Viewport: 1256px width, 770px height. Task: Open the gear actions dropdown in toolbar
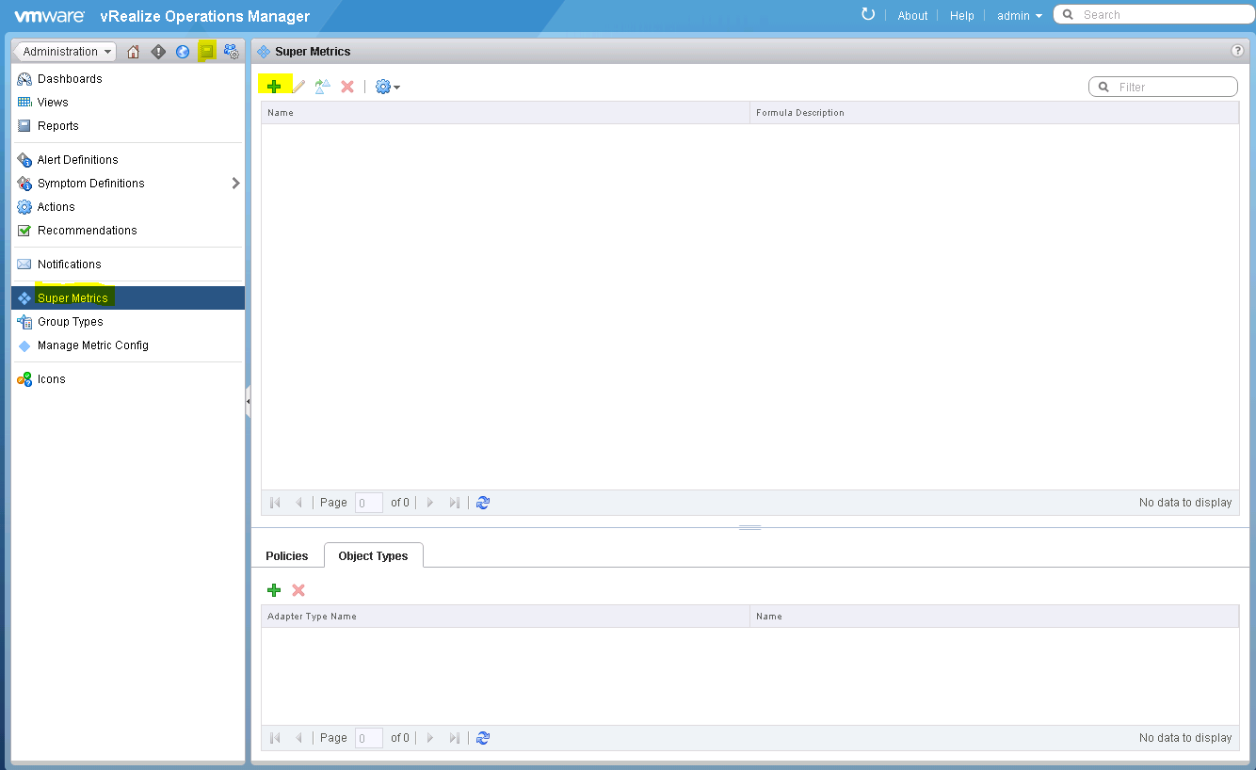tap(388, 87)
